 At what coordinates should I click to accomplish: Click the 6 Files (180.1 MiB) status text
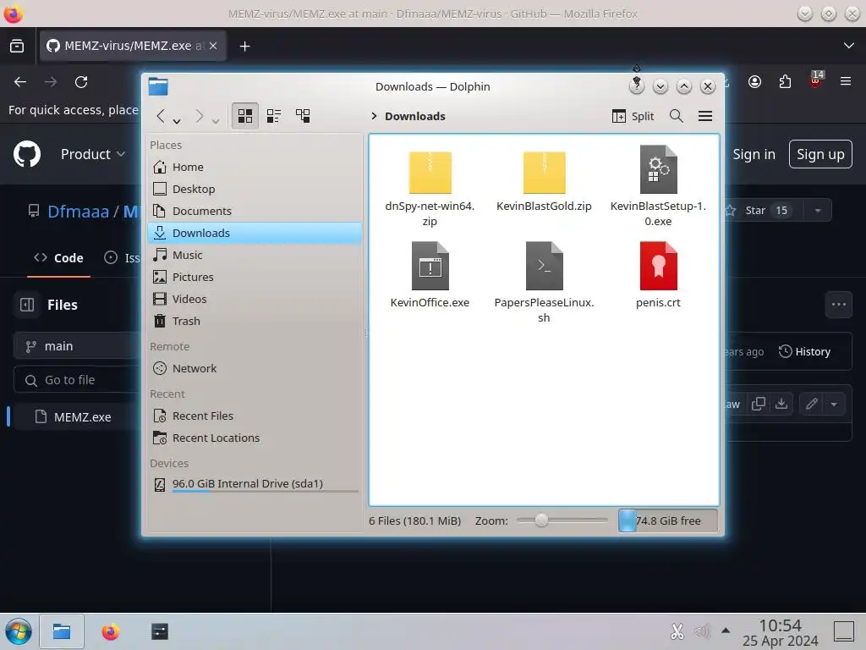[x=414, y=521]
